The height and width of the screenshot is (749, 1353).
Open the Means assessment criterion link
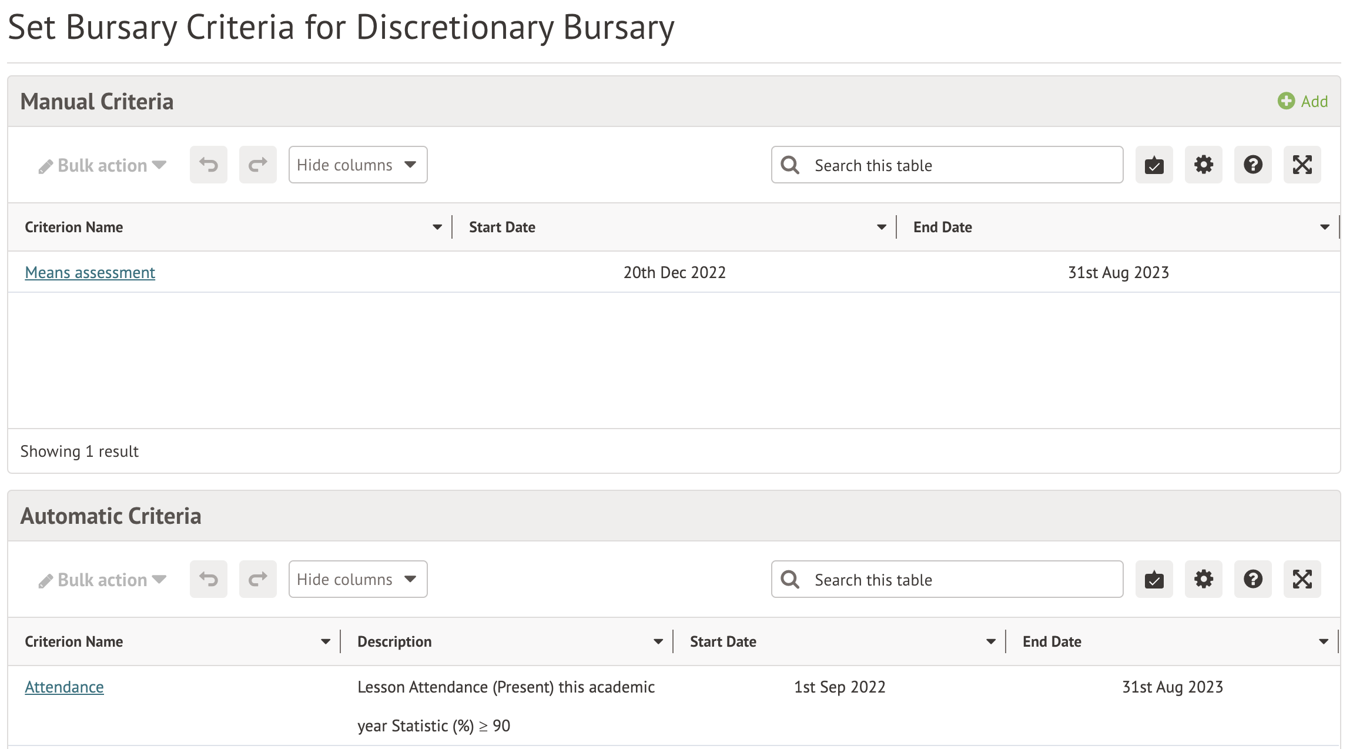click(90, 273)
